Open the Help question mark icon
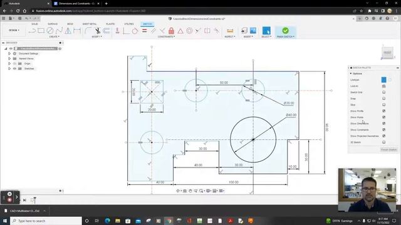The width and height of the screenshot is (401, 225). pyautogui.click(x=387, y=18)
